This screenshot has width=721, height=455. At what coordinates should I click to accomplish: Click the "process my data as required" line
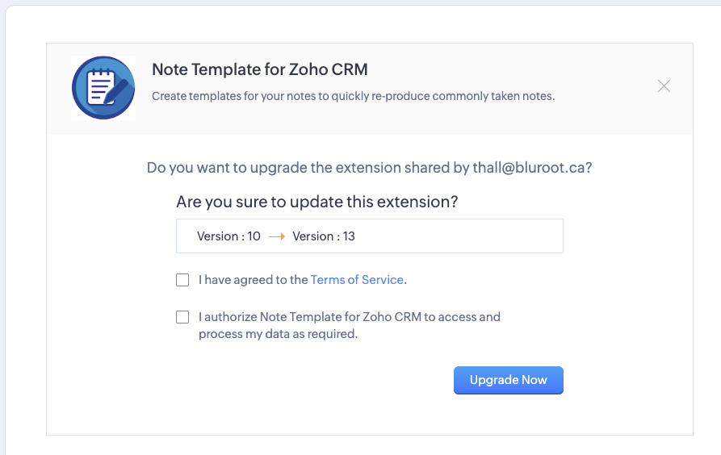[278, 334]
